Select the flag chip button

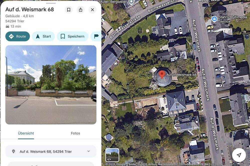[x=96, y=36]
